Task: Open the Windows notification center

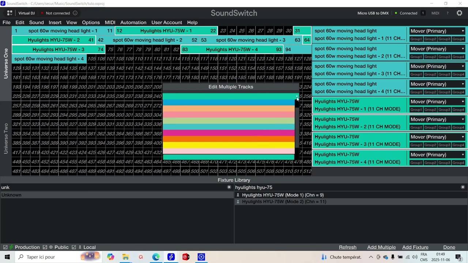Action: 458,257
